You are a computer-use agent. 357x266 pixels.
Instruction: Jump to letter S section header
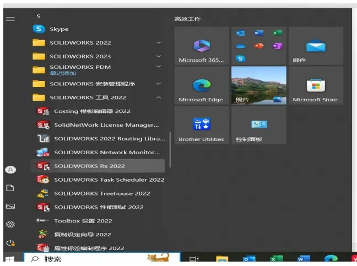pyautogui.click(x=39, y=17)
